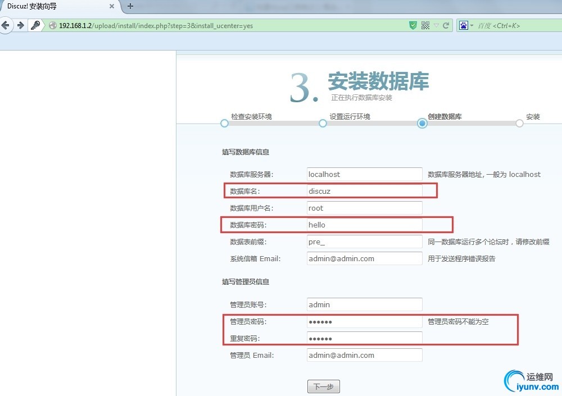Click the address bar URL
The image size is (562, 396).
tap(156, 25)
